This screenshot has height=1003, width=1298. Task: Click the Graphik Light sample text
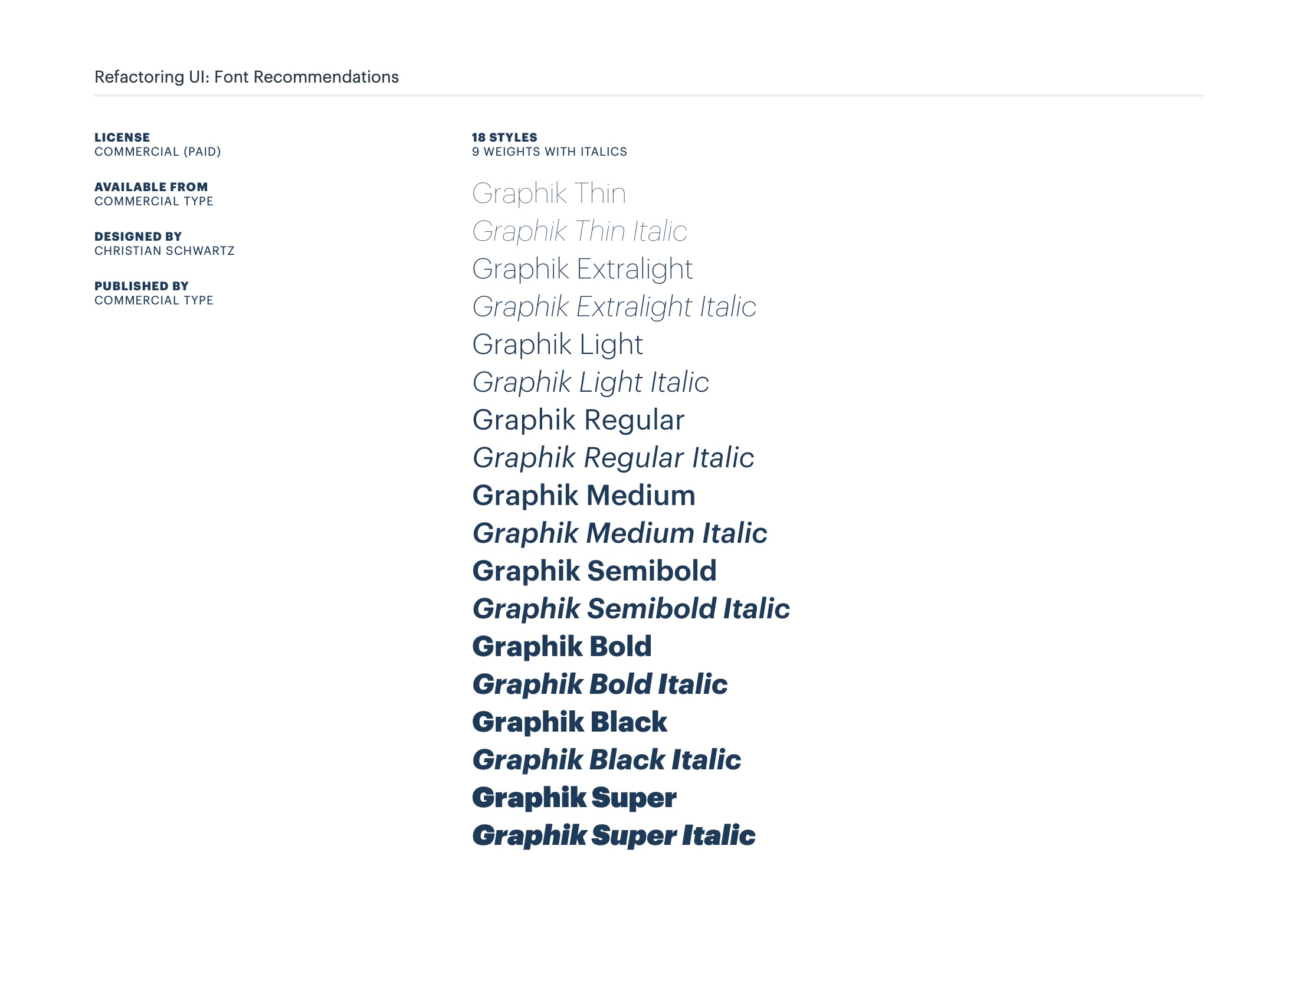pyautogui.click(x=558, y=345)
